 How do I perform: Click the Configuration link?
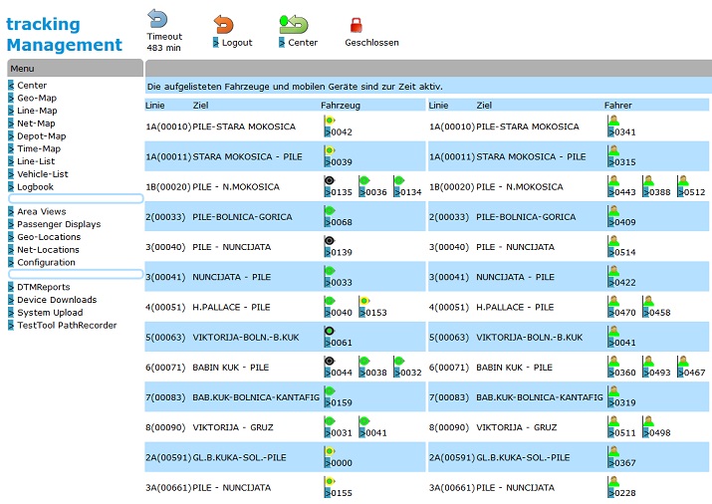46,262
